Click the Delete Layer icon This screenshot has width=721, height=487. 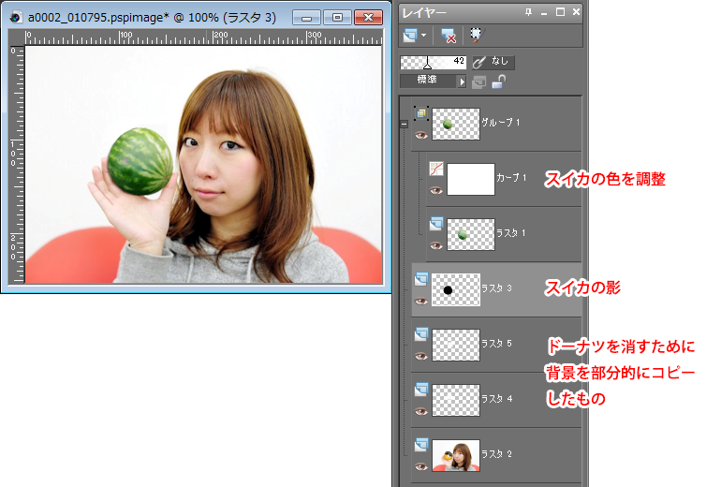point(448,36)
